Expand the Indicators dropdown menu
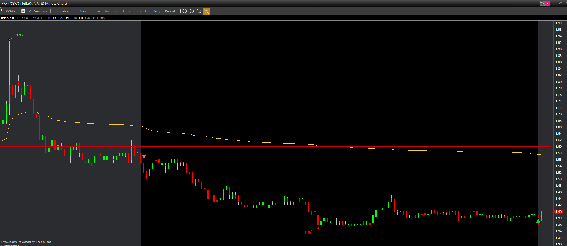 pyautogui.click(x=63, y=11)
